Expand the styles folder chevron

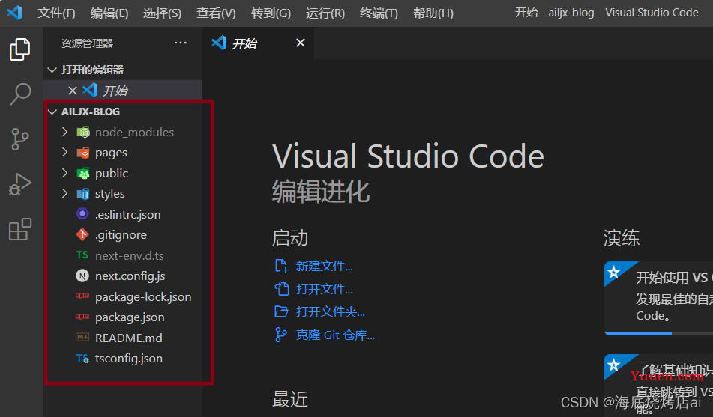point(64,193)
